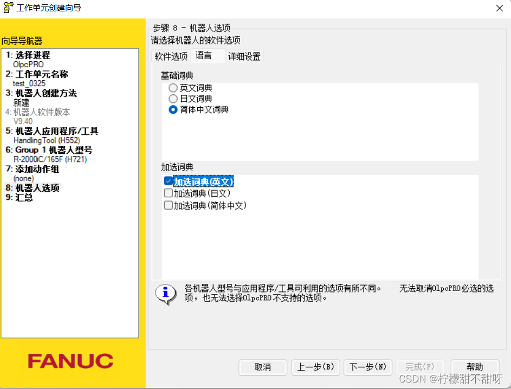Click the 取消 button
This screenshot has width=511, height=389.
coord(263,367)
